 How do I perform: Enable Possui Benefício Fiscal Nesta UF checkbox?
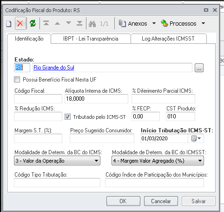pyautogui.click(x=17, y=80)
